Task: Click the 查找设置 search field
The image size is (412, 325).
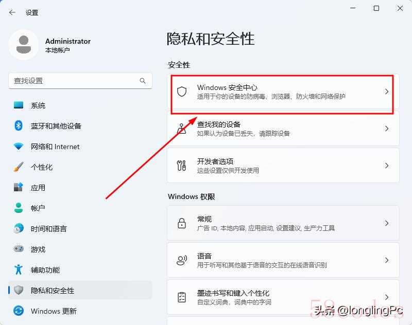Action: click(80, 81)
